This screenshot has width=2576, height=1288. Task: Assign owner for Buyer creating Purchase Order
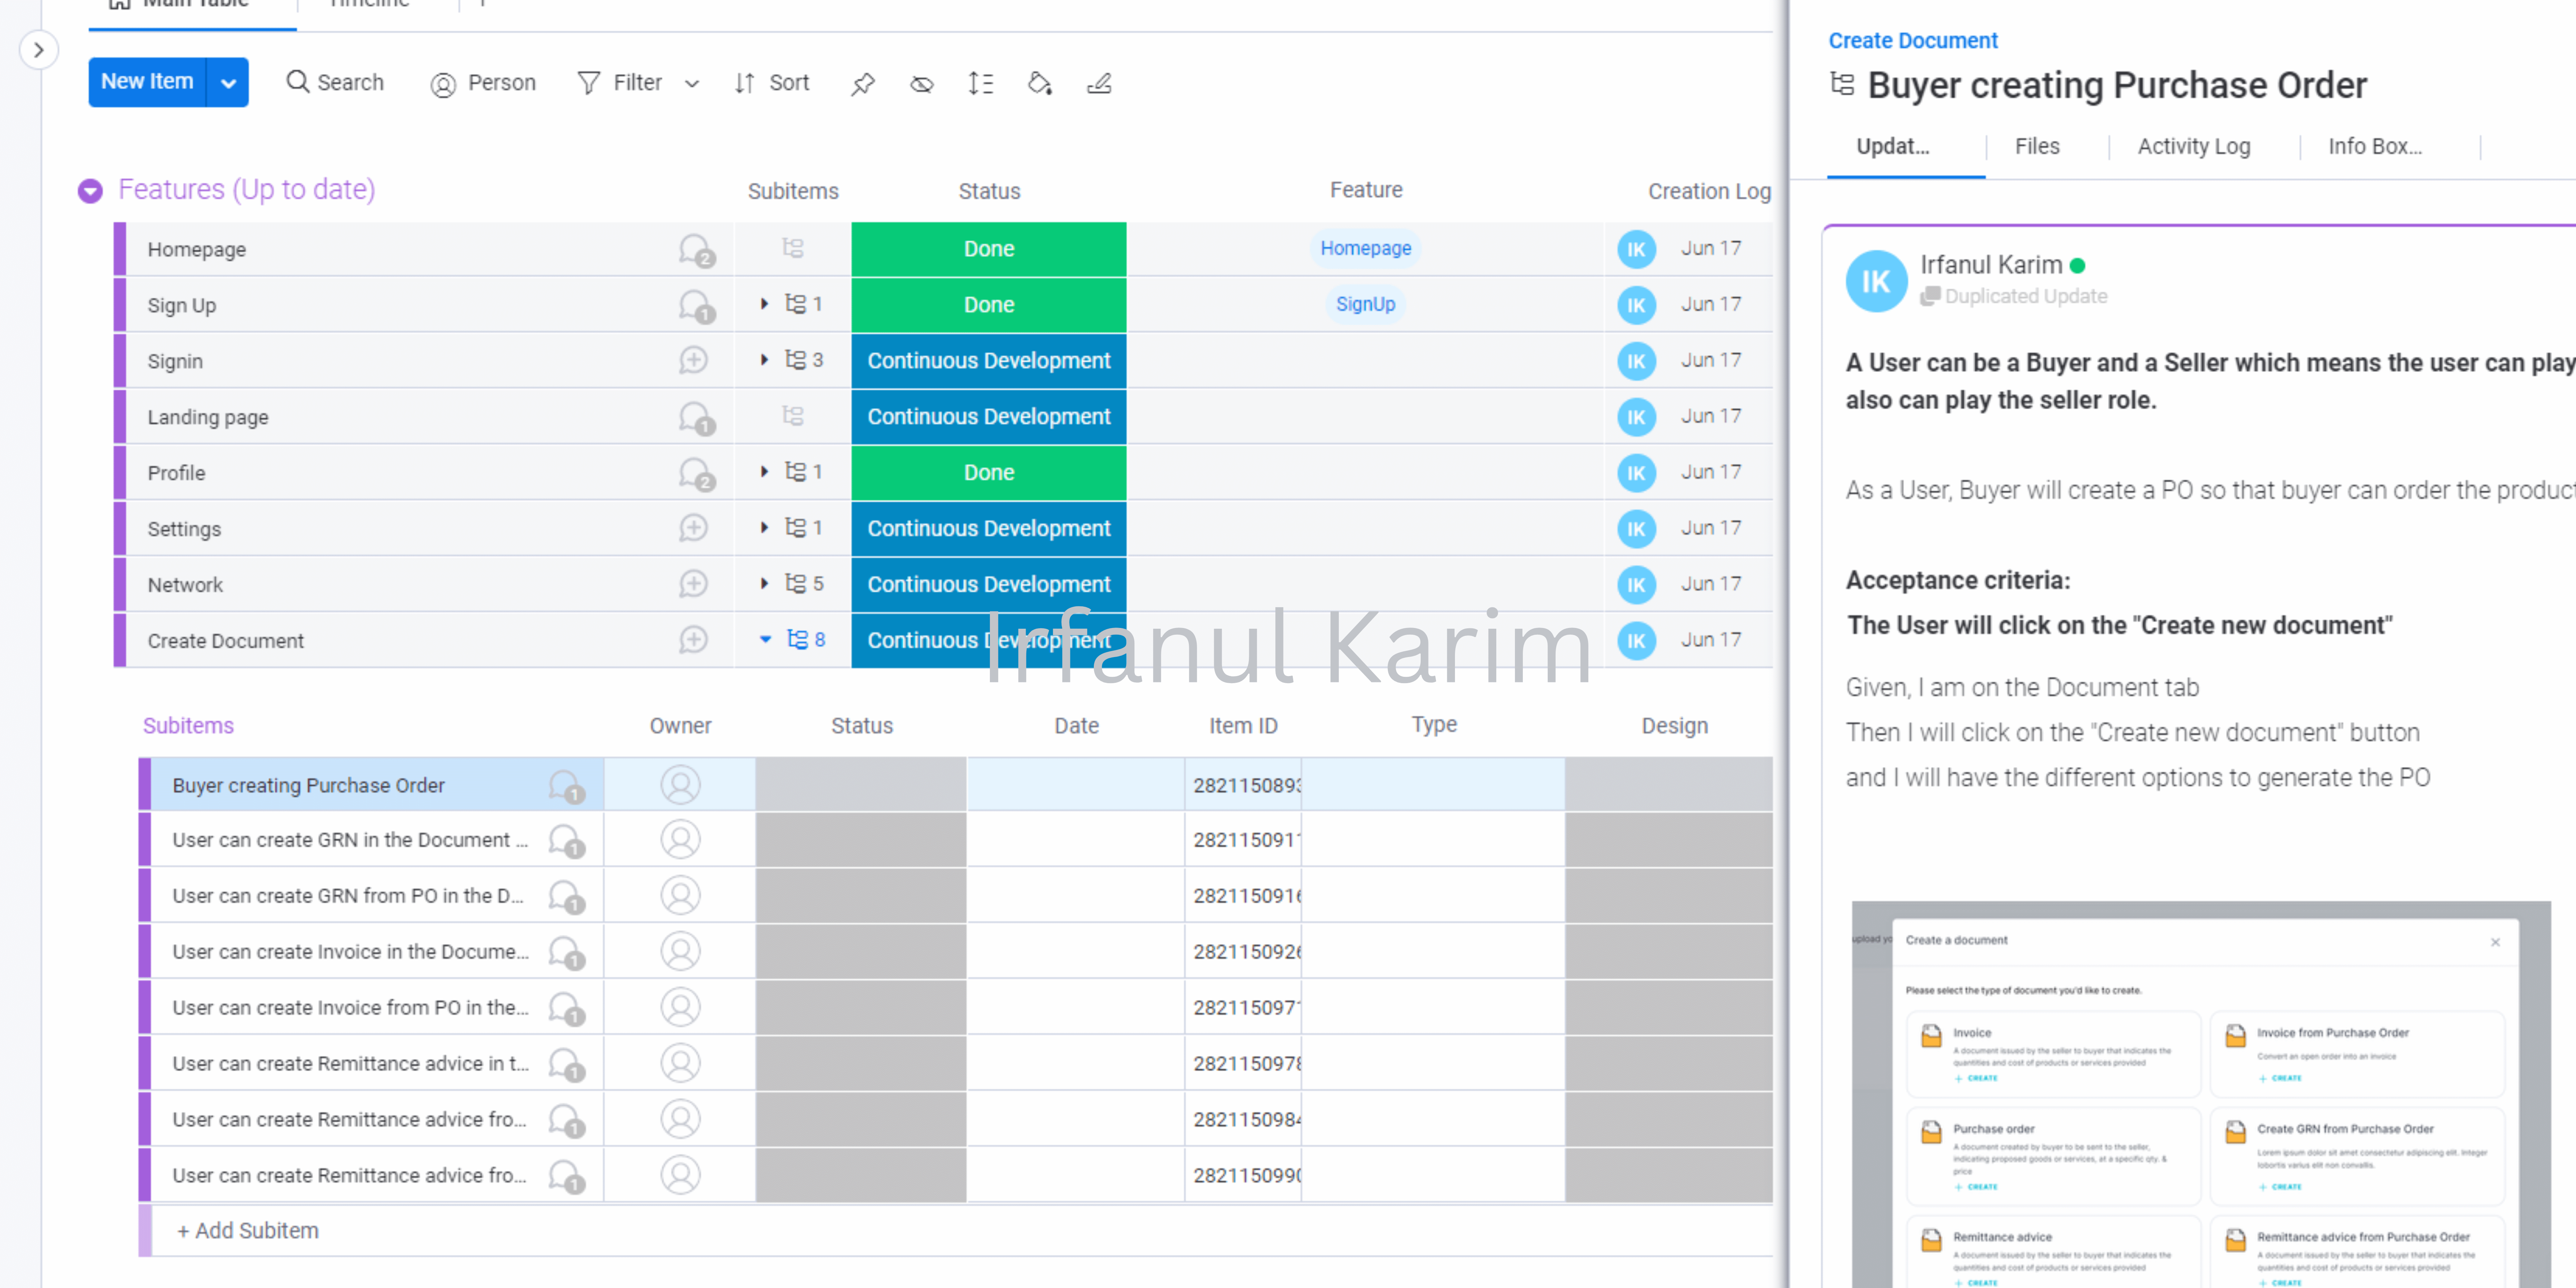tap(680, 785)
